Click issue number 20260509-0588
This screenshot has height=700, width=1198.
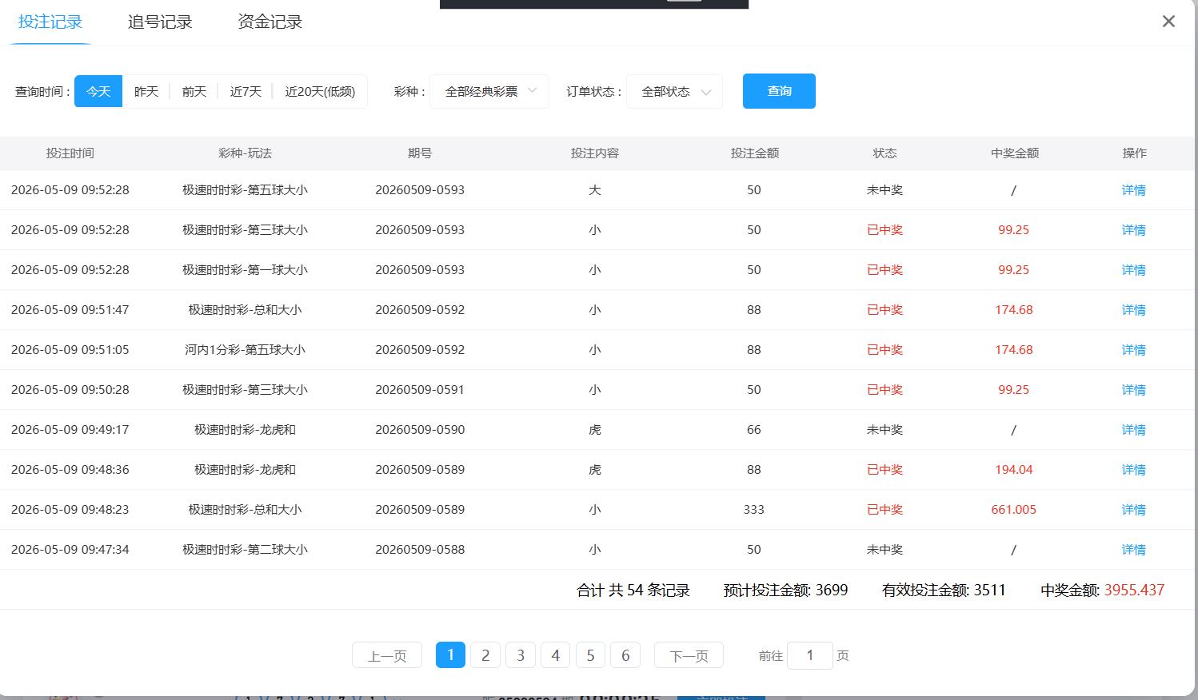coord(420,550)
